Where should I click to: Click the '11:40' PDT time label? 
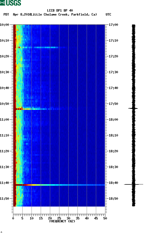(x=4, y=183)
